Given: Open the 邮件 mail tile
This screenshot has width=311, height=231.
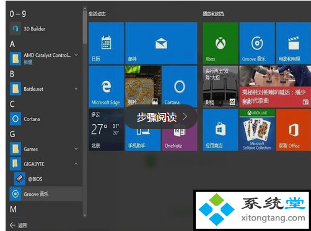Looking at the screenshot, I should (x=161, y=43).
